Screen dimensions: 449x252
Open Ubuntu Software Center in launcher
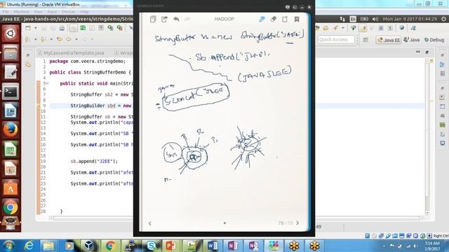click(11, 188)
